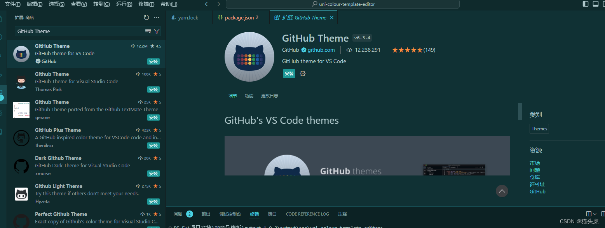Click the GitHub Theme extension logo image
605x228 pixels.
coord(249,56)
